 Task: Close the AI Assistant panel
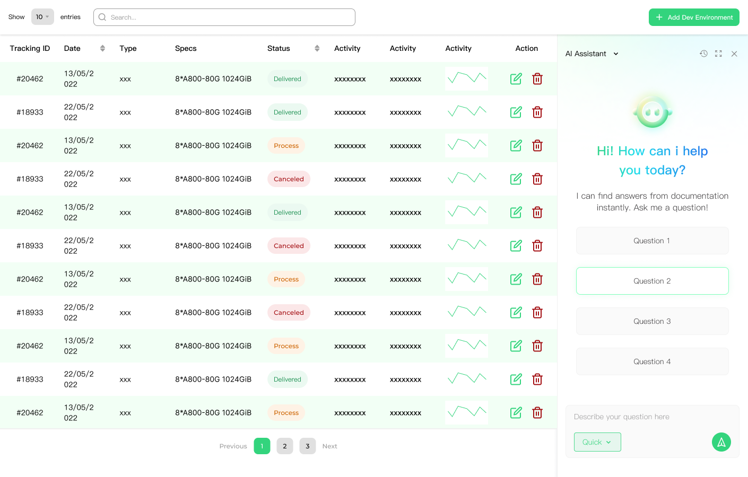(734, 54)
